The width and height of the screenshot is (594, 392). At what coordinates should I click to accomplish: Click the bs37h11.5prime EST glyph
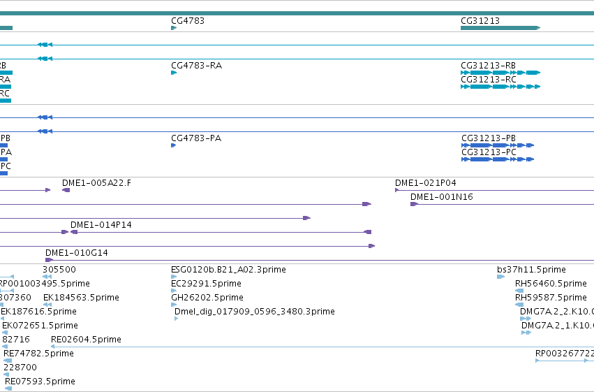500,277
